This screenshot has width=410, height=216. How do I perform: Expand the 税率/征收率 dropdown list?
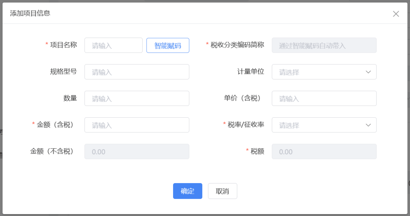click(319, 125)
